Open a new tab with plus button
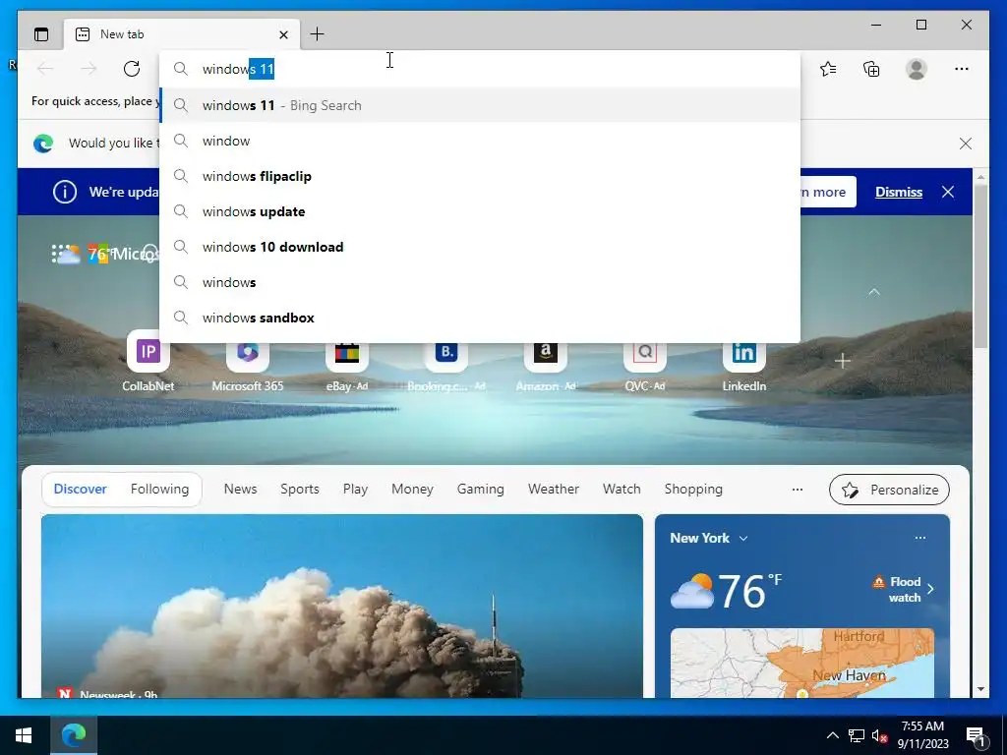The height and width of the screenshot is (755, 1007). click(x=317, y=34)
